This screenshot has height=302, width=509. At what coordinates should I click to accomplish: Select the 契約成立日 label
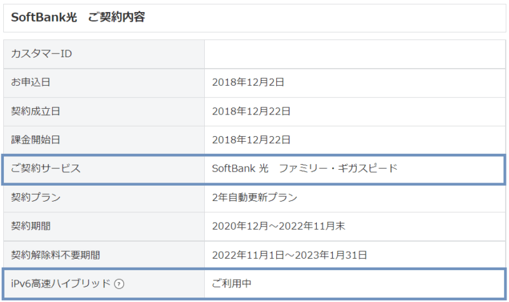coord(36,111)
